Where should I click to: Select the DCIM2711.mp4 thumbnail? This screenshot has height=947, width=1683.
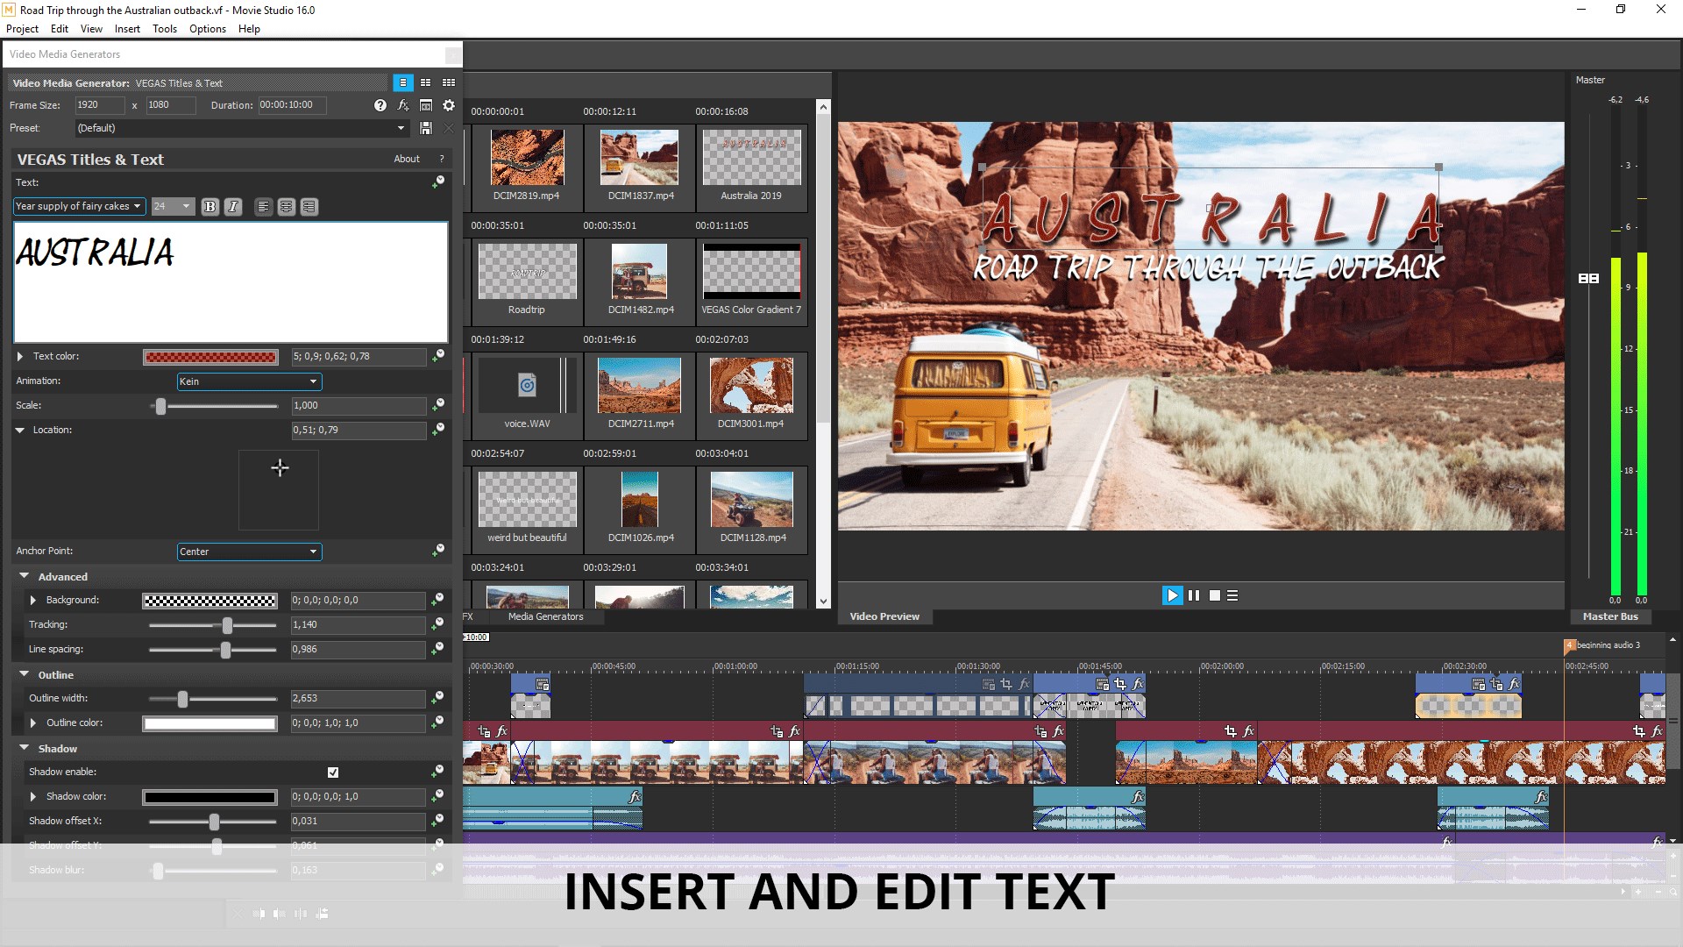pos(639,386)
